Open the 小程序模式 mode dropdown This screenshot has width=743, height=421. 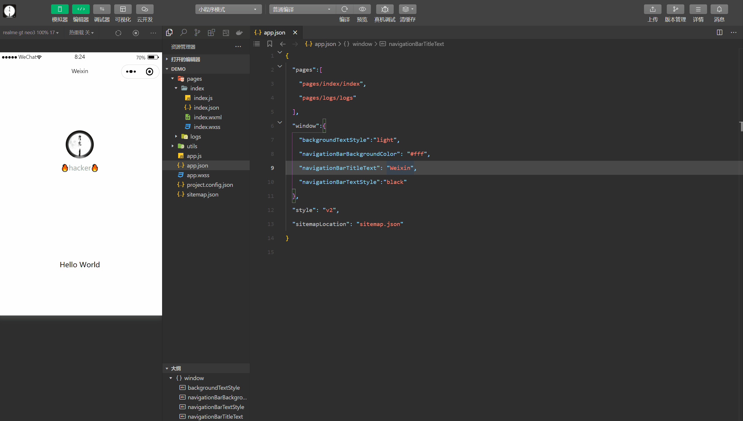tap(228, 9)
